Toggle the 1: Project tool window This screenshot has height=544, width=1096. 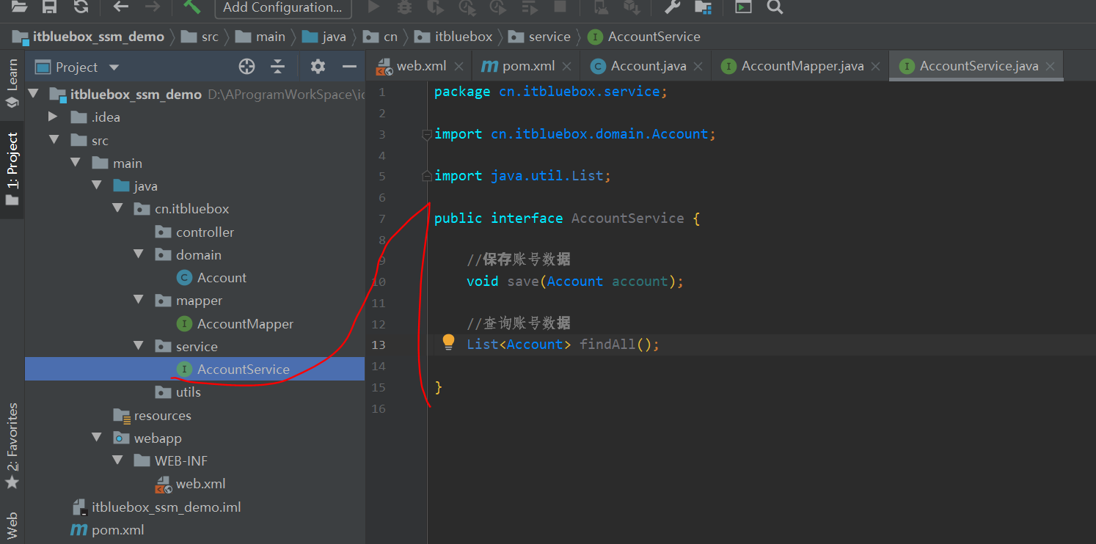coord(12,169)
